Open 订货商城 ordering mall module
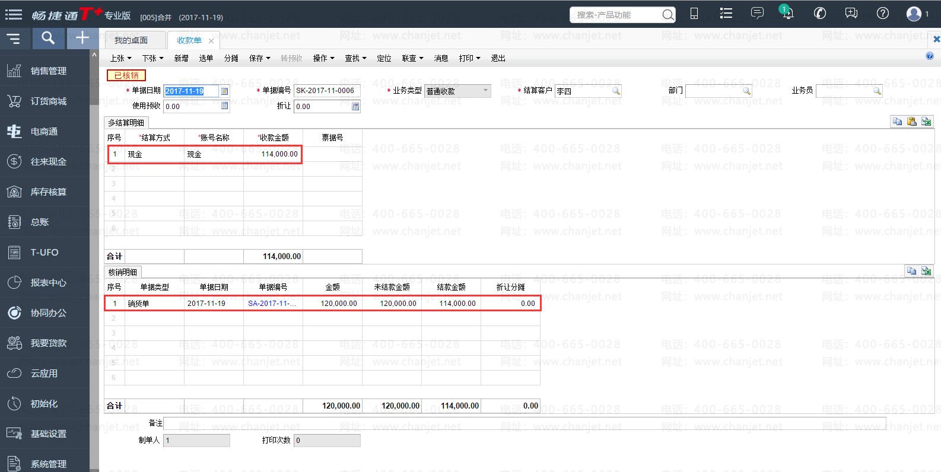 pos(45,101)
